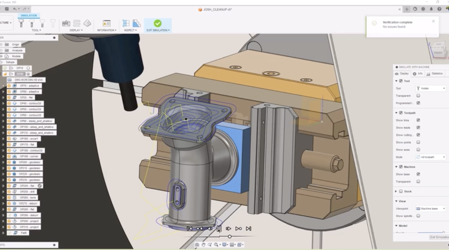449x250 pixels.
Task: Click the machine display icon in Display group
Action: coord(66,23)
